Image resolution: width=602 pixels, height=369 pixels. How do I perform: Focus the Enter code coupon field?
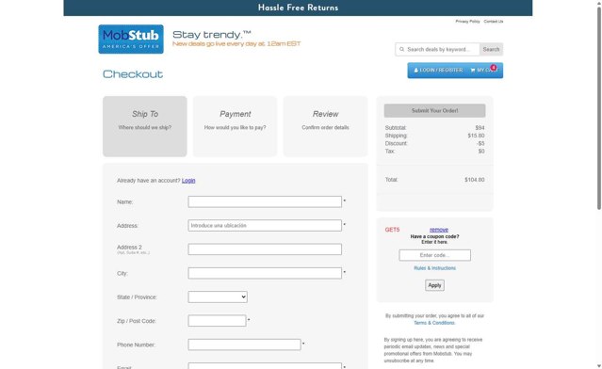434,255
